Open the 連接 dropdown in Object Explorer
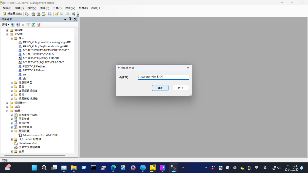Viewport: 308px width, 173px height. (x=5, y=25)
